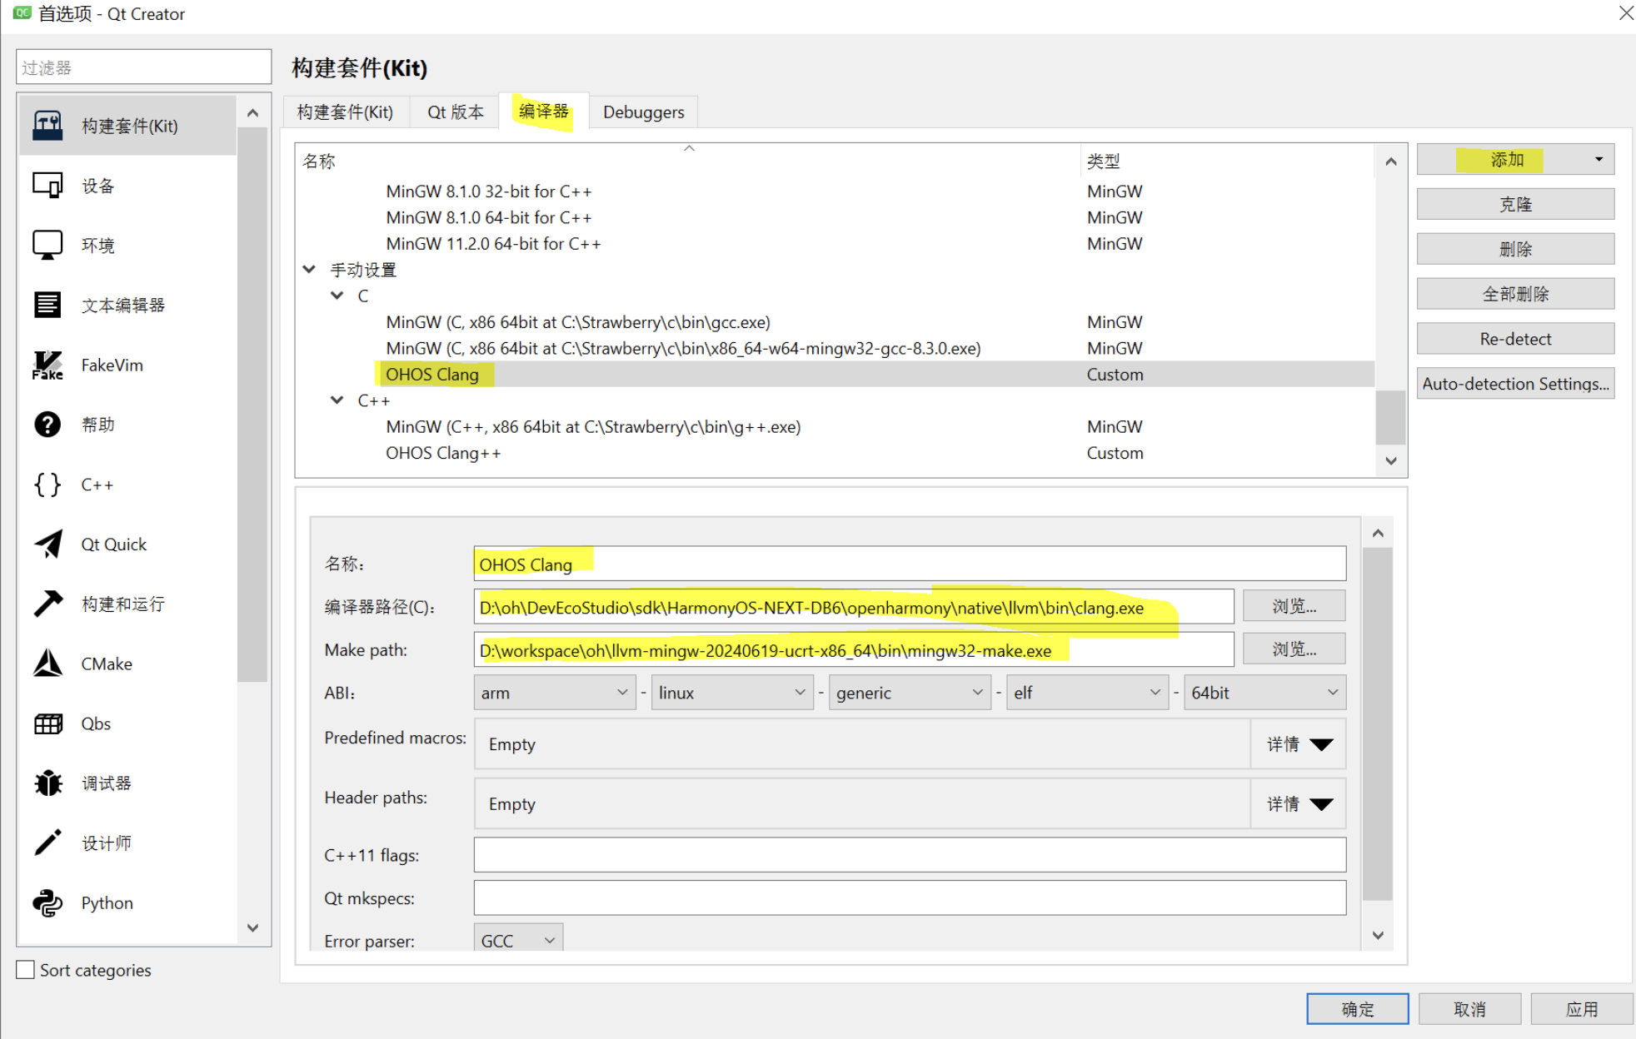1636x1039 pixels.
Task: Click Auto-detection Settings button
Action: coord(1514,384)
